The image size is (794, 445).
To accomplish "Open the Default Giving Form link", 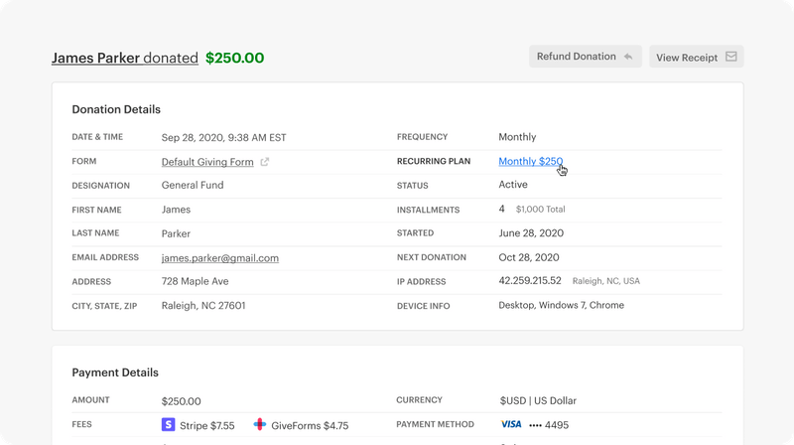I will tap(207, 161).
